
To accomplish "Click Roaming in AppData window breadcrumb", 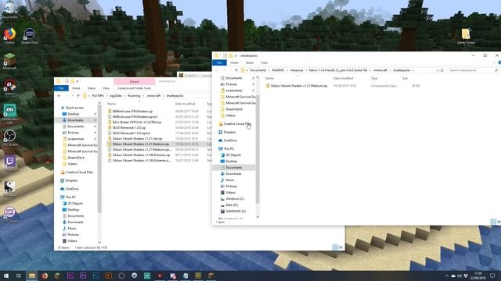I will pyautogui.click(x=134, y=95).
